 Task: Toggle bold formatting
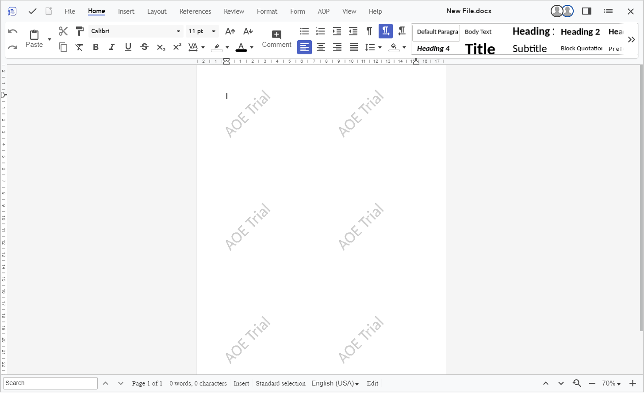pyautogui.click(x=96, y=47)
